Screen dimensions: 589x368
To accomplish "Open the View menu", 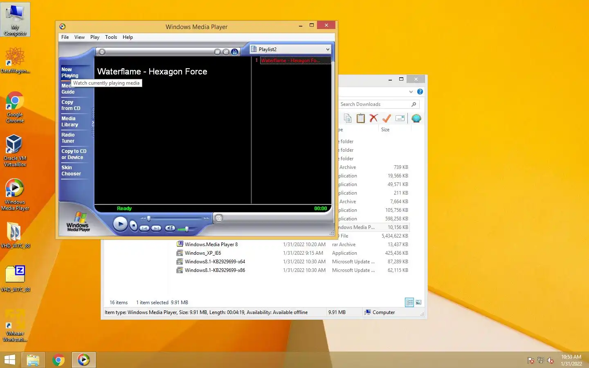I will [79, 37].
